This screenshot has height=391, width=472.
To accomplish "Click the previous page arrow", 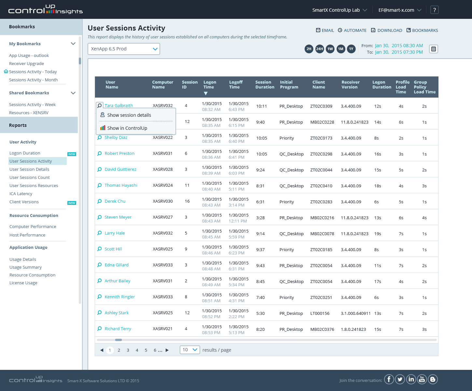I will [102, 350].
